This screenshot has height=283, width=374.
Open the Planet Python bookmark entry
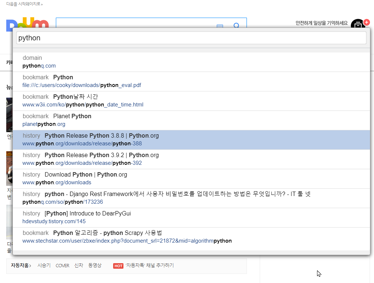coord(191,120)
